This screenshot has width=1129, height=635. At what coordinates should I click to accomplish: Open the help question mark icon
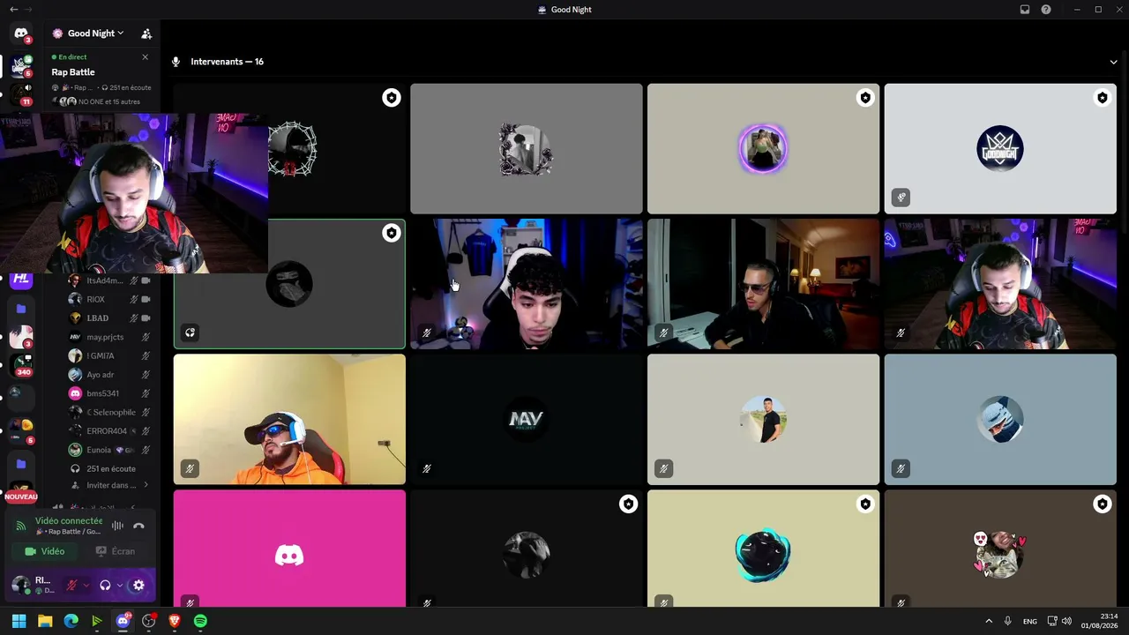coord(1046,10)
